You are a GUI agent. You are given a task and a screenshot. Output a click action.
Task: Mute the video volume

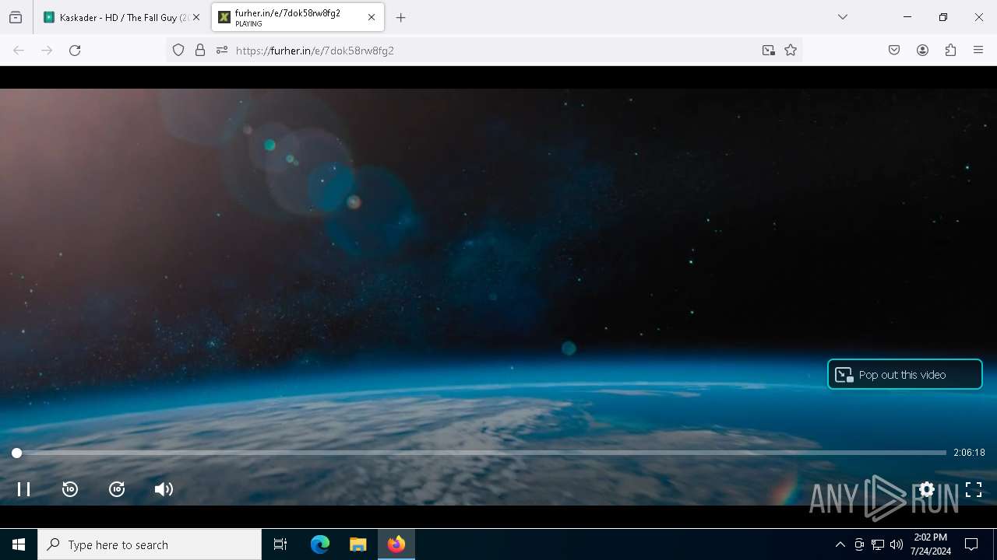click(164, 489)
